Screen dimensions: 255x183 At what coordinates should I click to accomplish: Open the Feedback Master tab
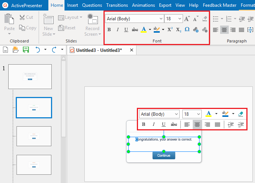[x=219, y=5]
